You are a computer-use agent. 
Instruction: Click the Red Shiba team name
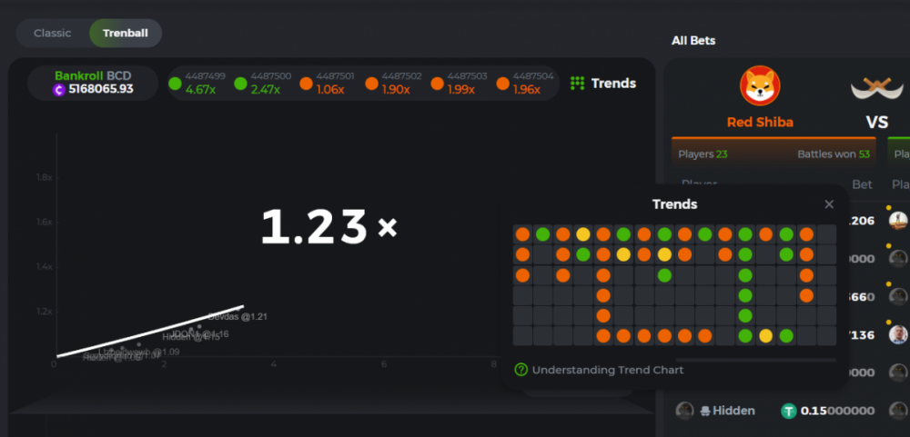760,123
